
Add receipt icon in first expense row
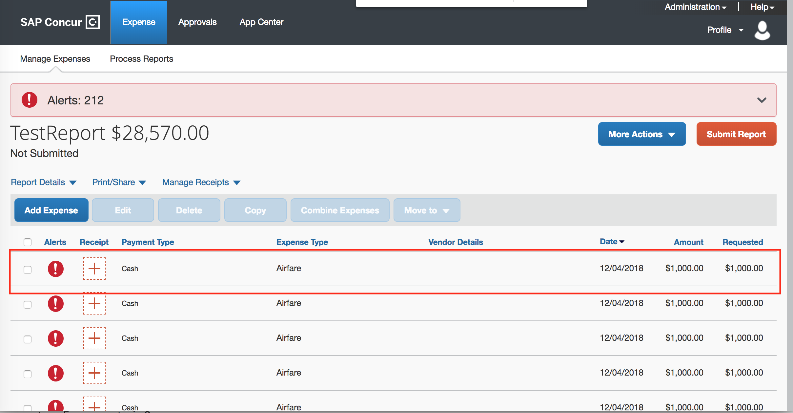click(x=94, y=269)
